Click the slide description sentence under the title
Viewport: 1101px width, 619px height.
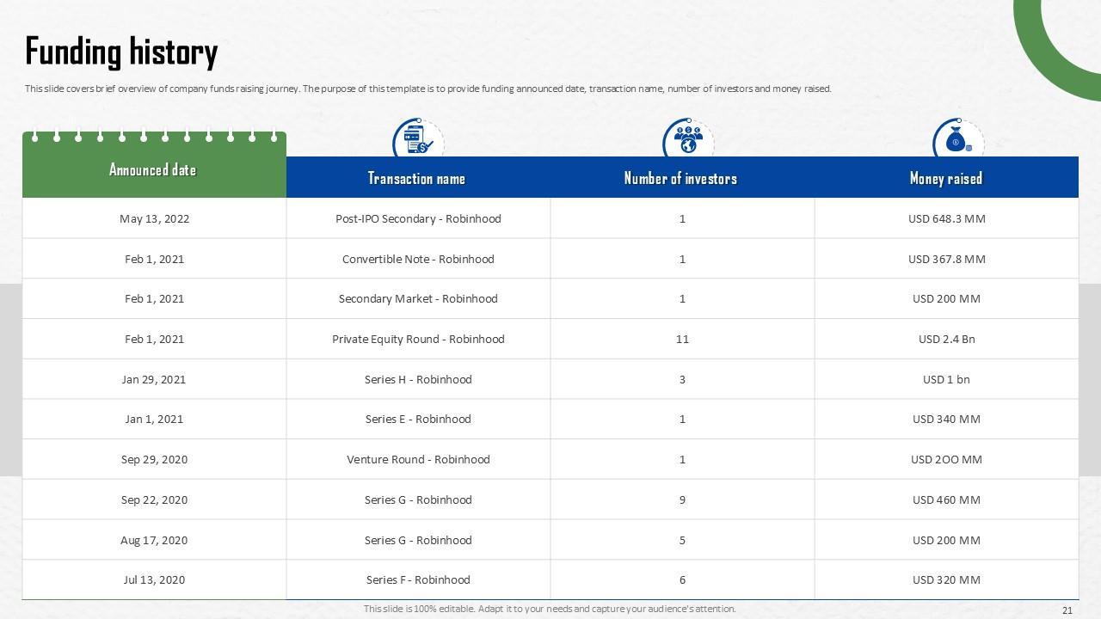428,89
